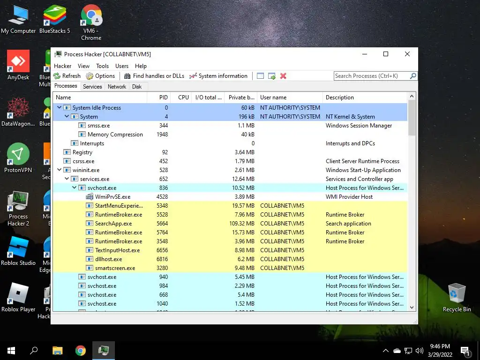Image resolution: width=480 pixels, height=360 pixels.
Task: Sort by I/O total column header
Action: pyautogui.click(x=208, y=97)
